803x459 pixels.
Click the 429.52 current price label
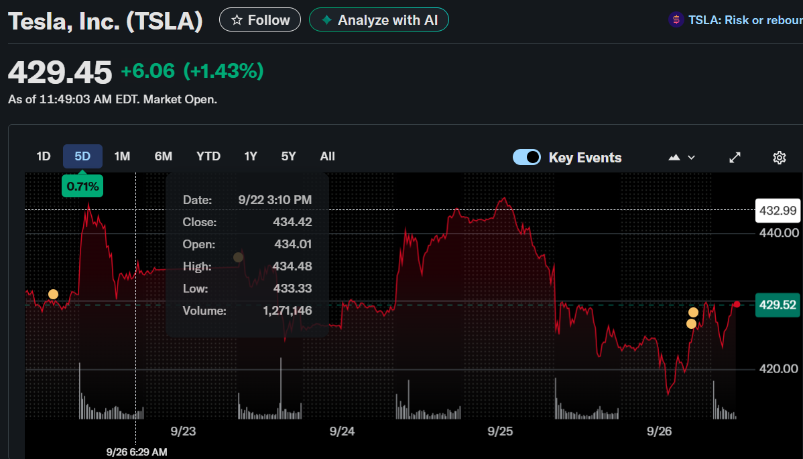coord(778,305)
